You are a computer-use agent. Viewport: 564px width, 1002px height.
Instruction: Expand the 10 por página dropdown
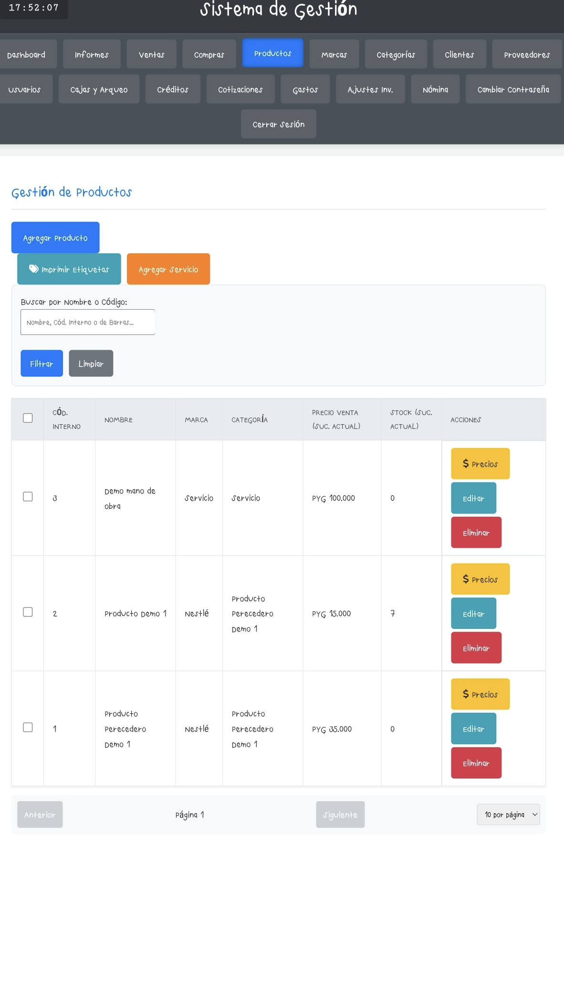tap(508, 815)
